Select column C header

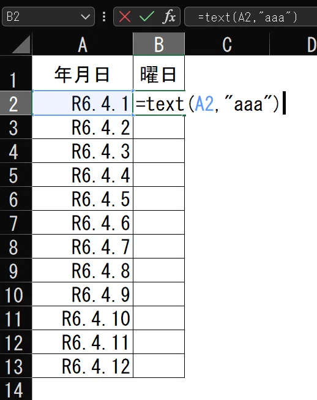(x=227, y=44)
